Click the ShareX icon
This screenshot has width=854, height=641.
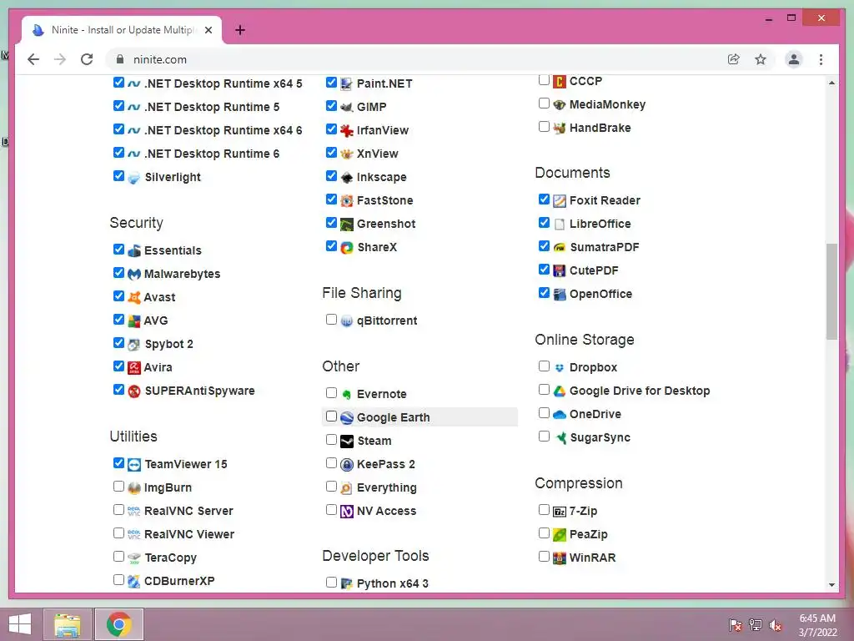point(346,248)
